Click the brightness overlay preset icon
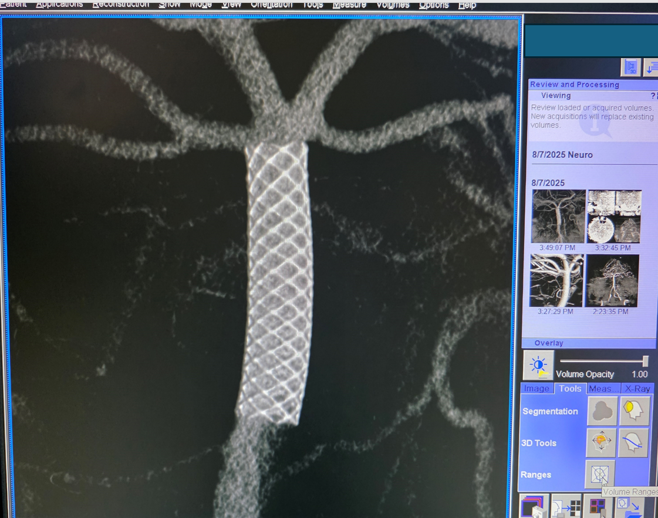 coord(538,365)
